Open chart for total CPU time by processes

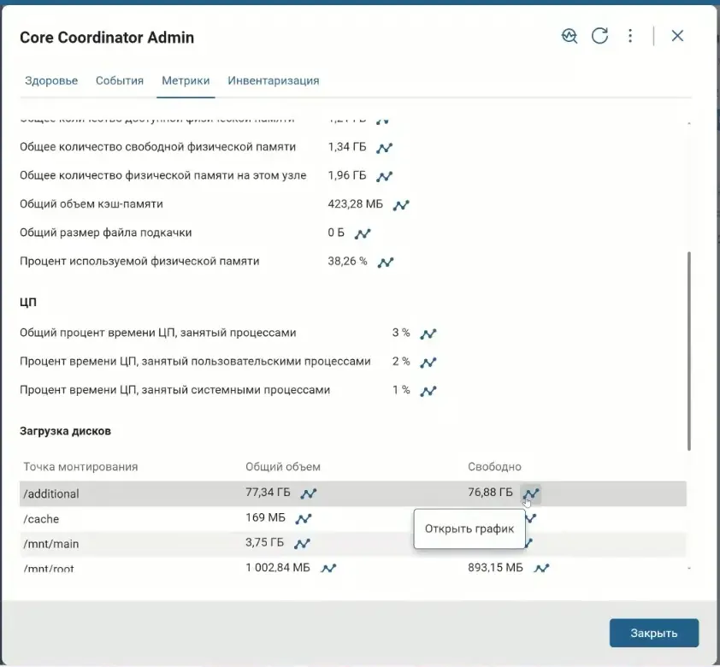click(427, 333)
